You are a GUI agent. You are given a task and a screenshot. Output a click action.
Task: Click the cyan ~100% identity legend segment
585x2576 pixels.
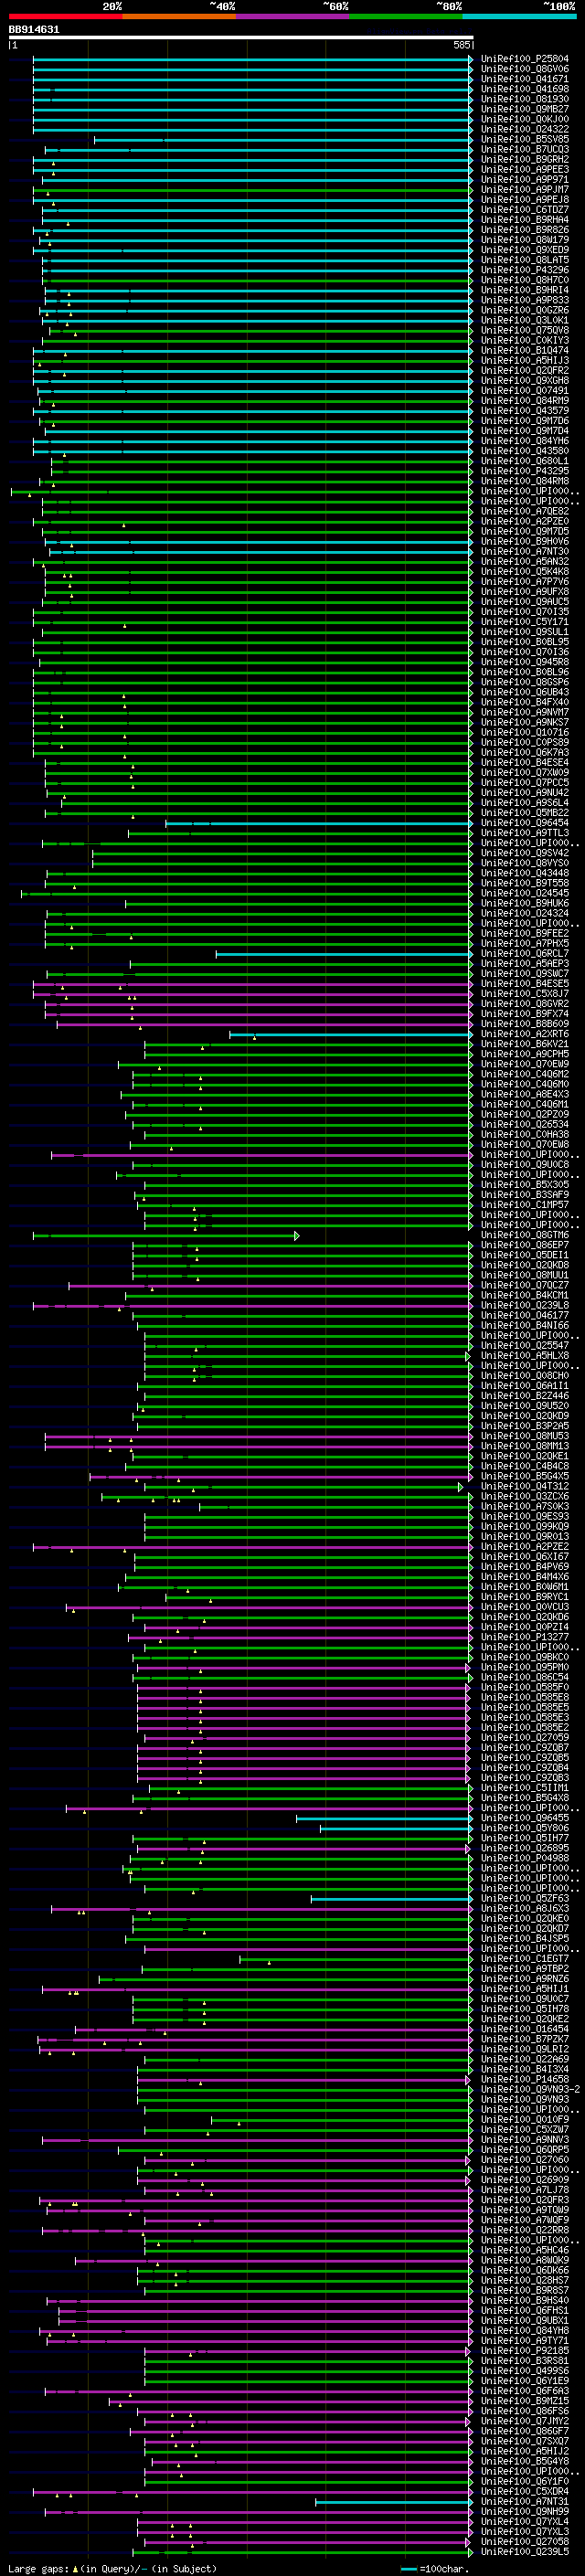pos(519,16)
